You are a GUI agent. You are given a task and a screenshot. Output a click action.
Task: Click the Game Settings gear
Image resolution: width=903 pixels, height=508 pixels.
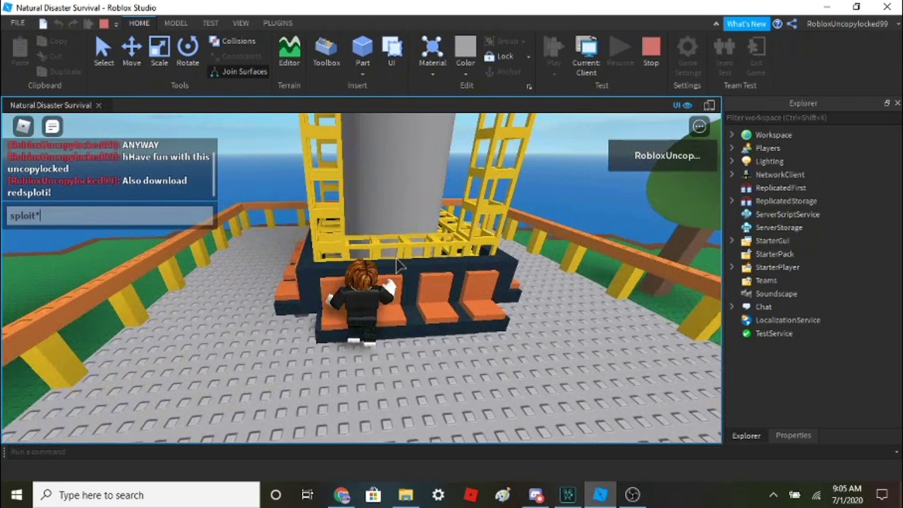(x=687, y=56)
